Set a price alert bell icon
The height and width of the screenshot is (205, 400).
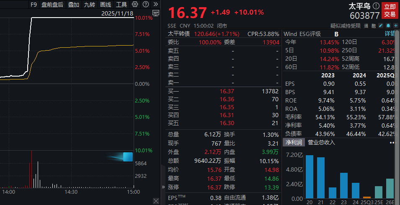coord(388,26)
